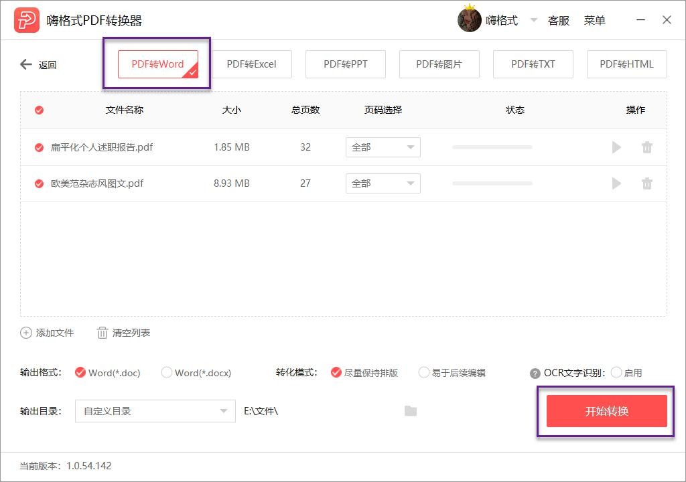Open the 菜单 menu

tap(595, 21)
